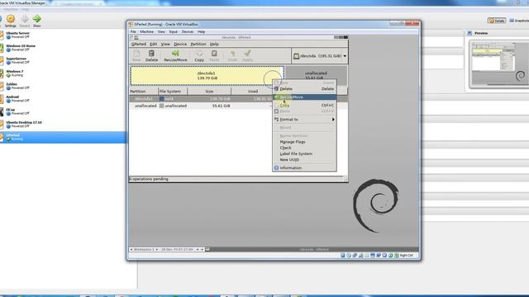Select Ubuntu Server VM in VirtualBox Manager

point(63,35)
